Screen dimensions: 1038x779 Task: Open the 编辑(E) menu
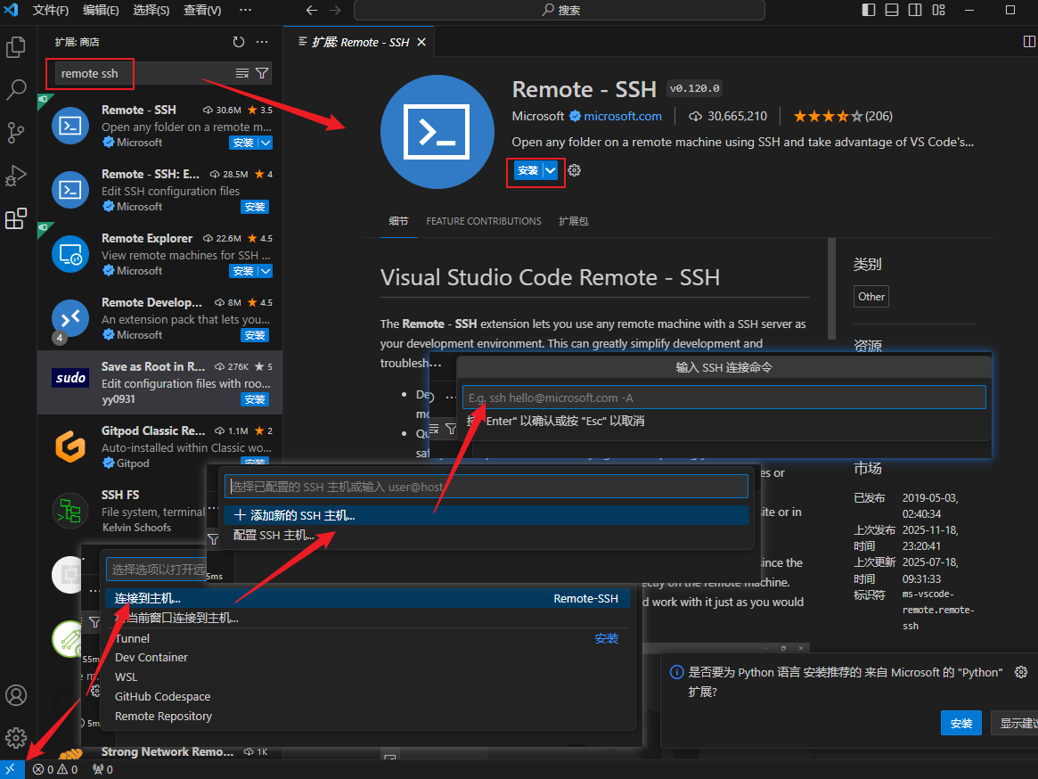[x=101, y=10]
